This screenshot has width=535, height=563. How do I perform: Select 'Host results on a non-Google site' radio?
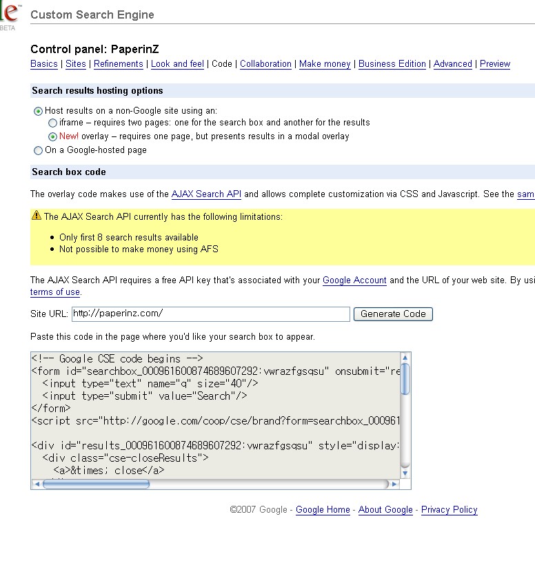click(x=38, y=112)
